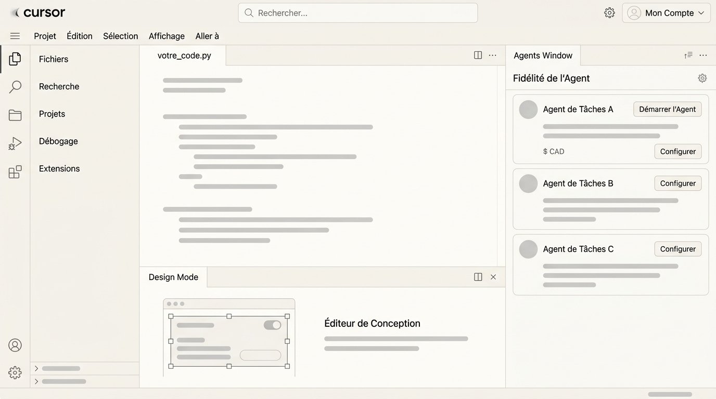Switch to the votre_code.py tab
The height and width of the screenshot is (399, 716).
183,55
